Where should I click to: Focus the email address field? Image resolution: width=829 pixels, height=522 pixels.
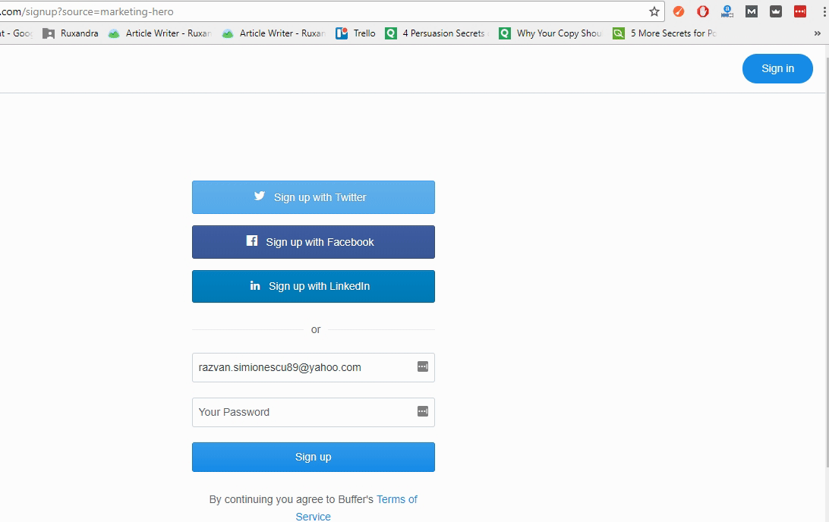313,367
